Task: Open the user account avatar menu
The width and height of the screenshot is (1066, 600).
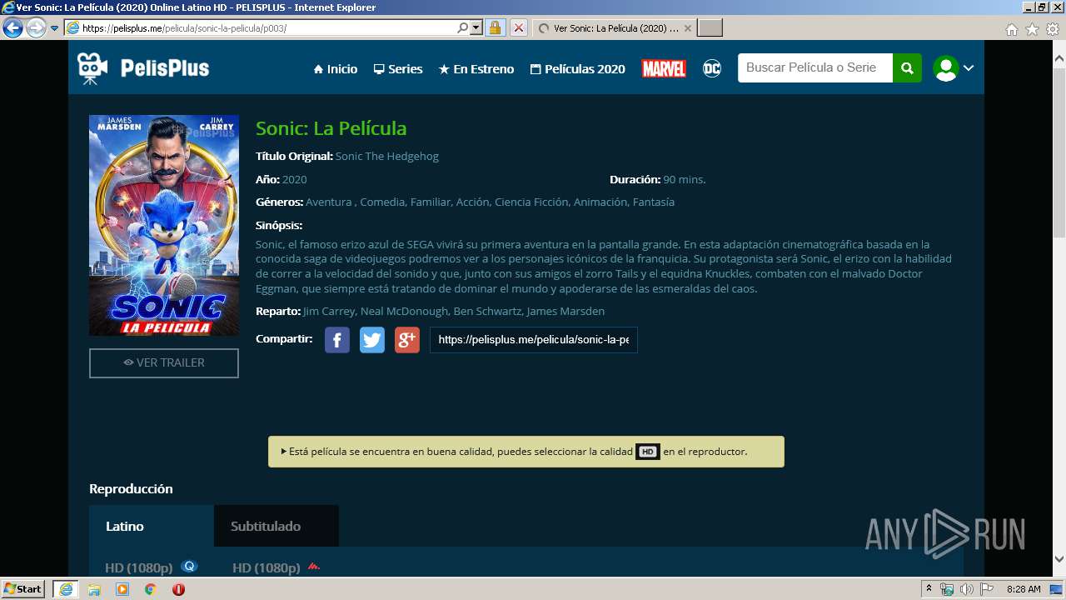Action: coord(954,68)
